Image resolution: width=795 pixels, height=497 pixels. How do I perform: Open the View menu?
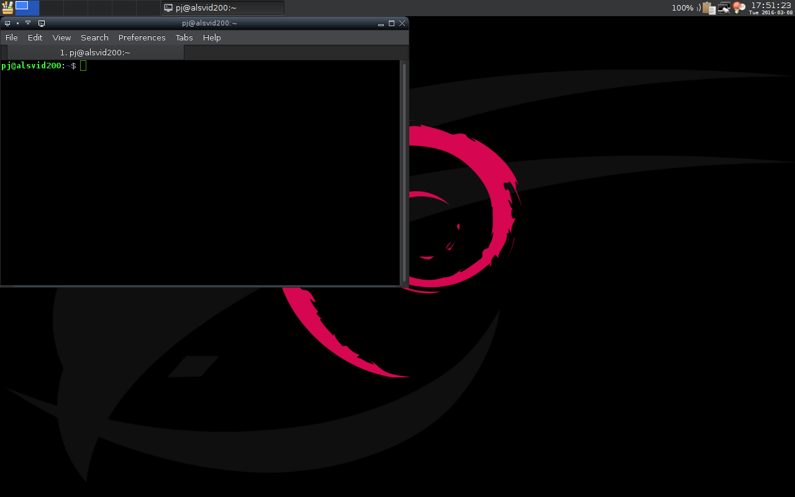61,37
